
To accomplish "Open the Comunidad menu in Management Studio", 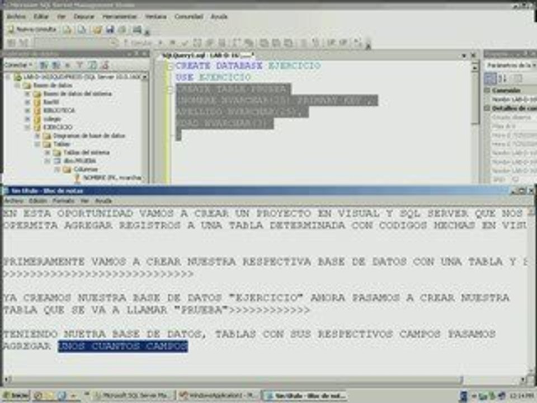I will [x=189, y=16].
